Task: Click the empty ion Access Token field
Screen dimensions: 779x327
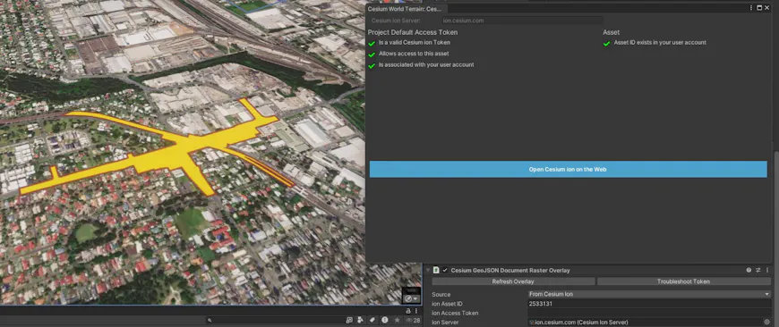Action: [649, 313]
